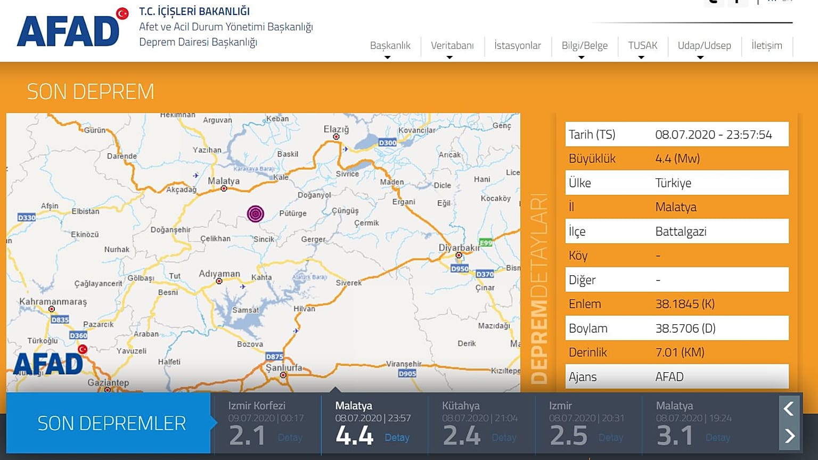Viewport: 818px width, 460px height.
Task: Click the İlçe value Battalgazi
Action: tap(681, 232)
